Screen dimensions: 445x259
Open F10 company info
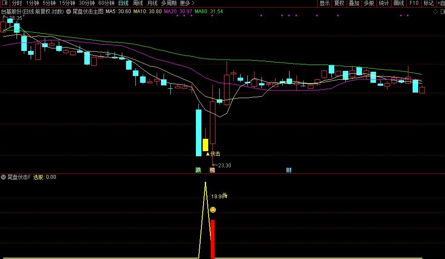click(414, 3)
